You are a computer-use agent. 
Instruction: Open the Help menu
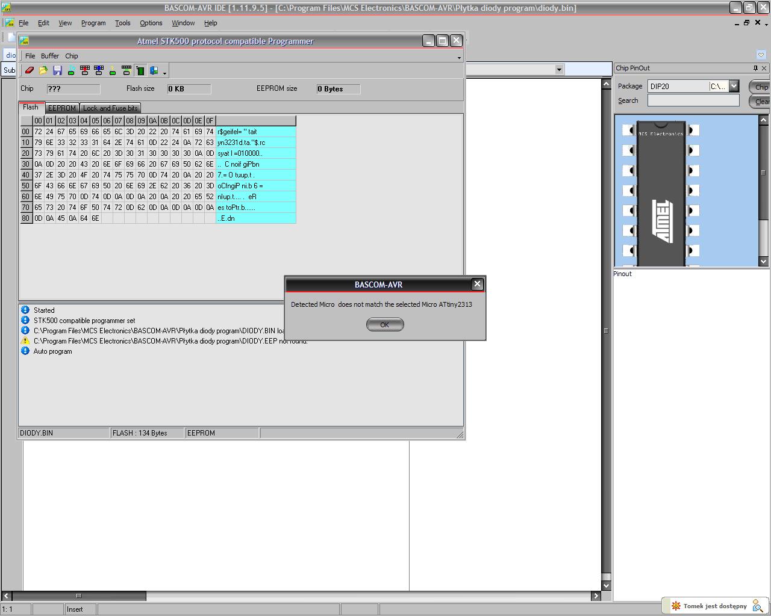coord(210,23)
